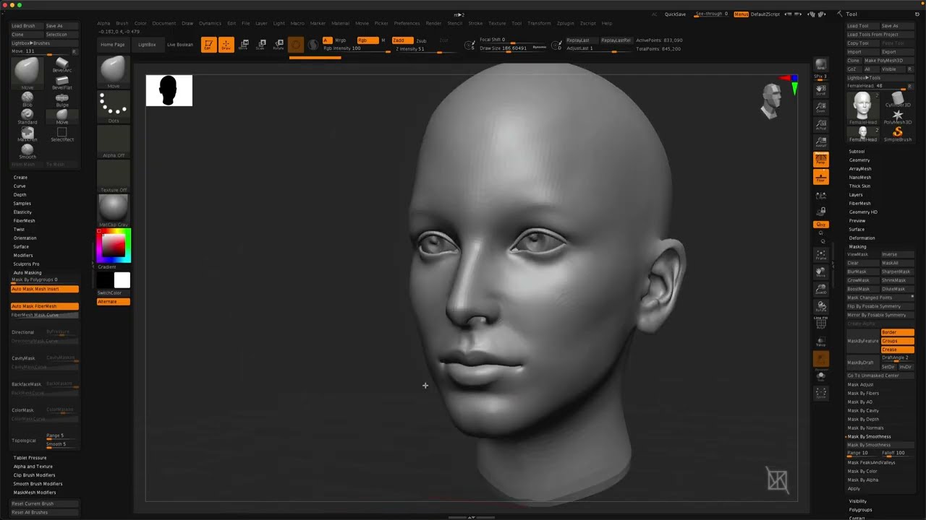Expand the Polygroups section
The width and height of the screenshot is (926, 520).
click(x=860, y=510)
